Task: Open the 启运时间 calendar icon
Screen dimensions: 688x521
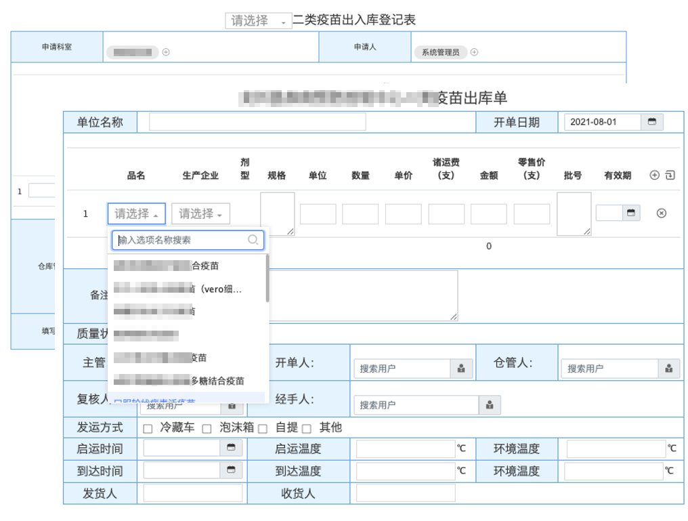Action: [x=231, y=449]
